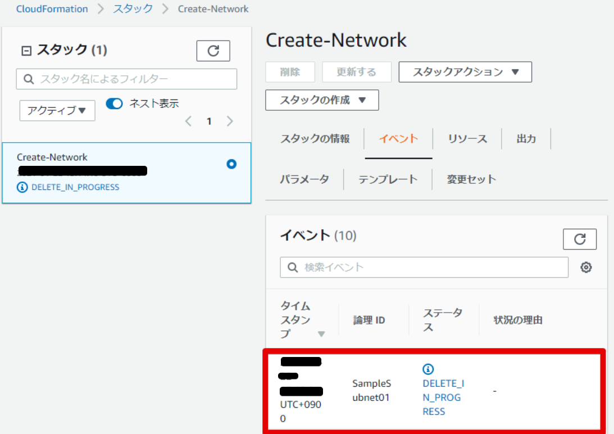Toggle timestamp sort order arrow
Image resolution: width=614 pixels, height=434 pixels.
point(322,334)
